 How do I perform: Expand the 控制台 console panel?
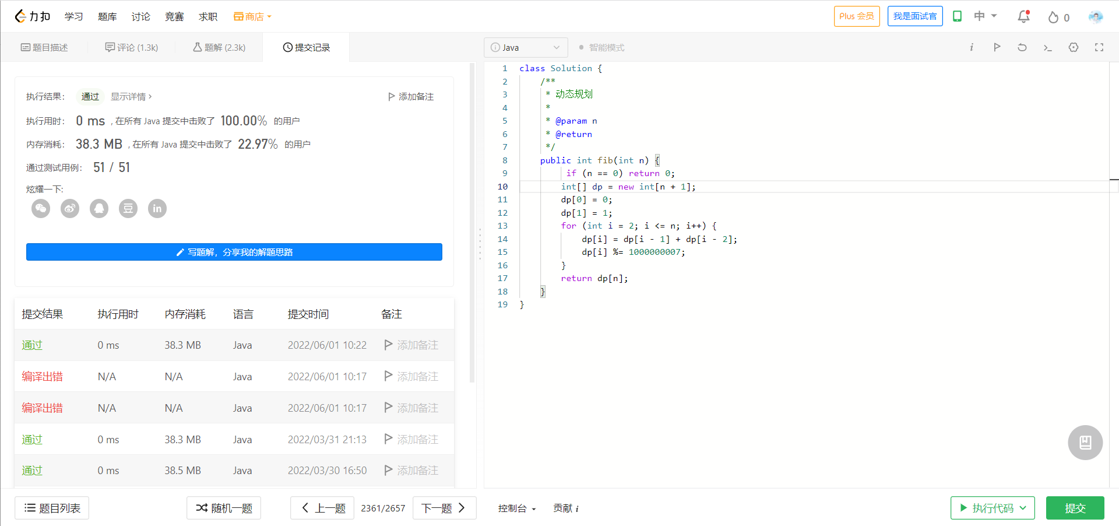[516, 509]
